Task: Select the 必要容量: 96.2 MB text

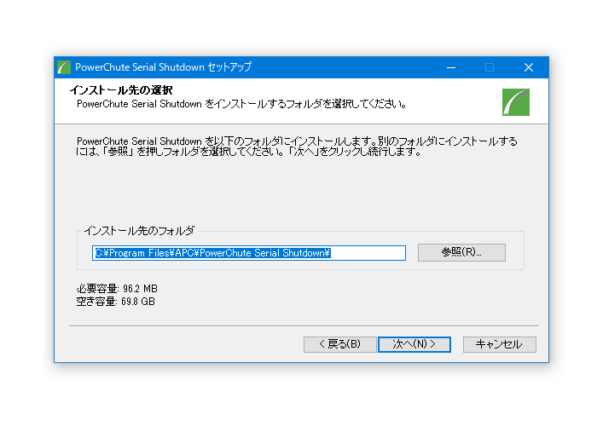Action: (x=117, y=289)
